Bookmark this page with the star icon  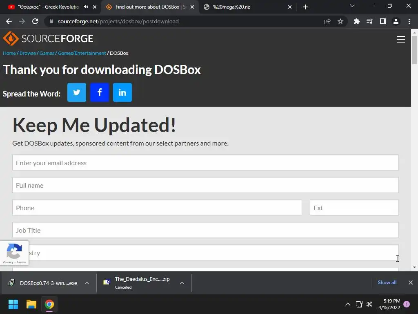tap(340, 21)
